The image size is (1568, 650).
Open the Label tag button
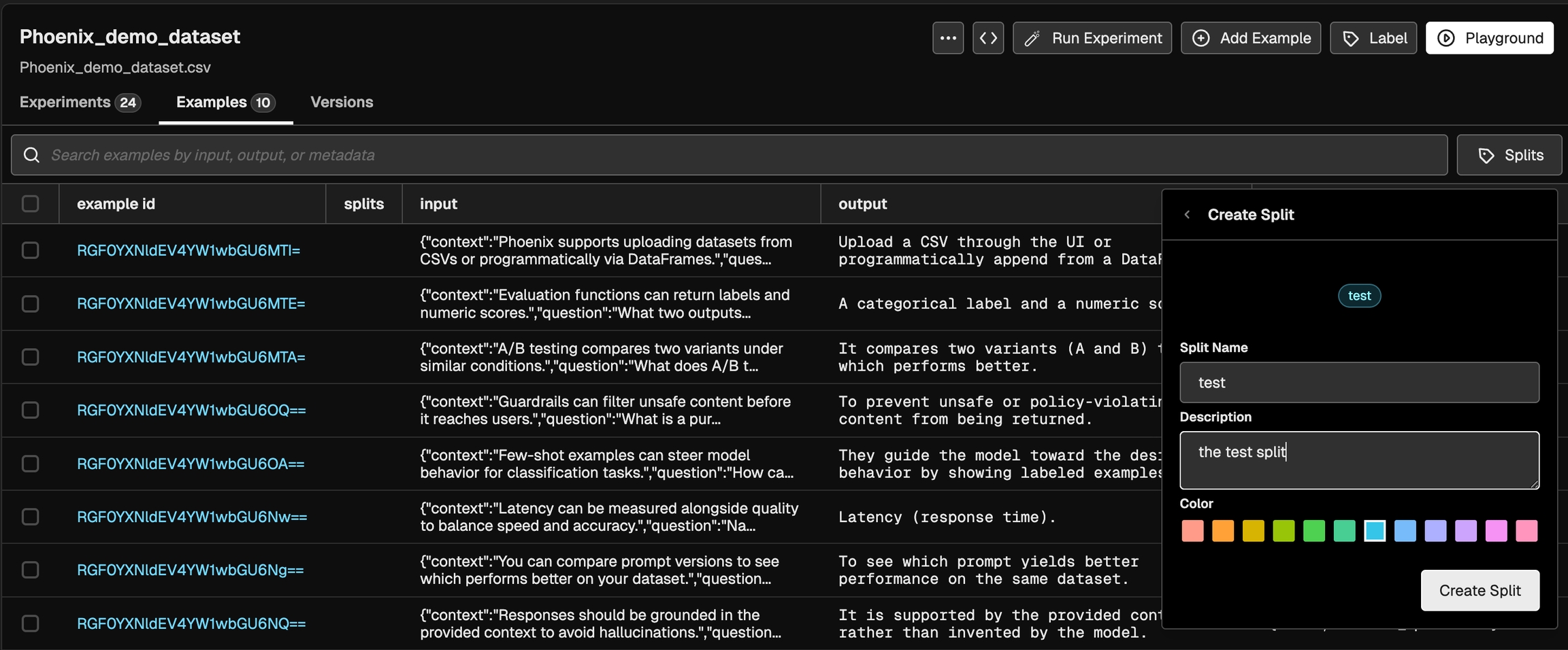point(1373,38)
